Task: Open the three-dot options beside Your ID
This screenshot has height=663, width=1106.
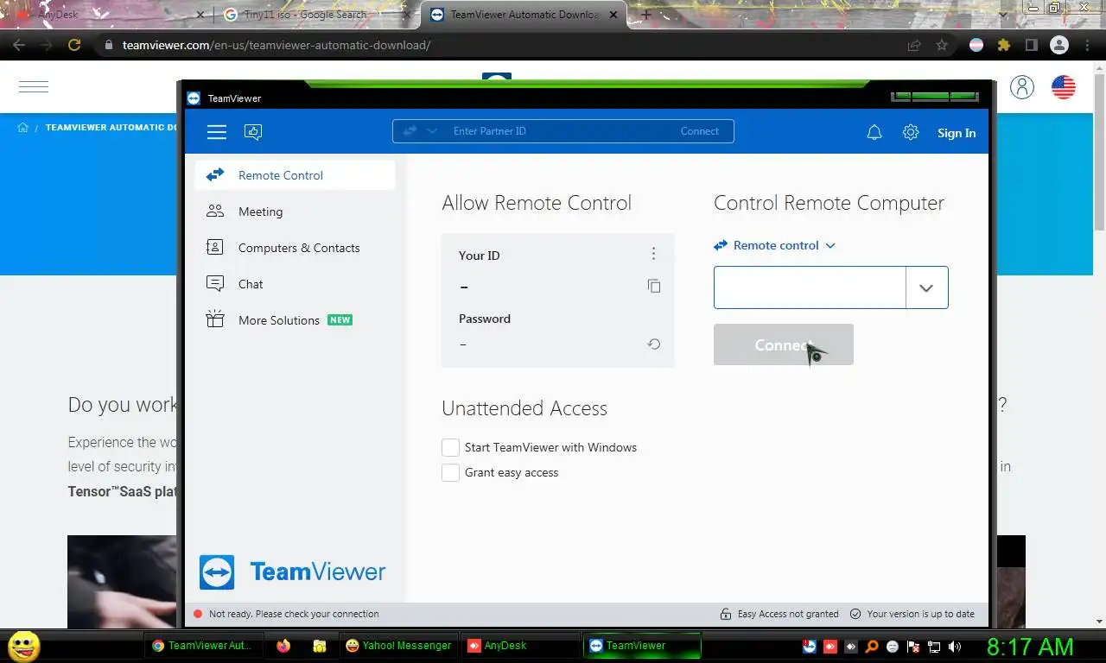Action: (653, 253)
